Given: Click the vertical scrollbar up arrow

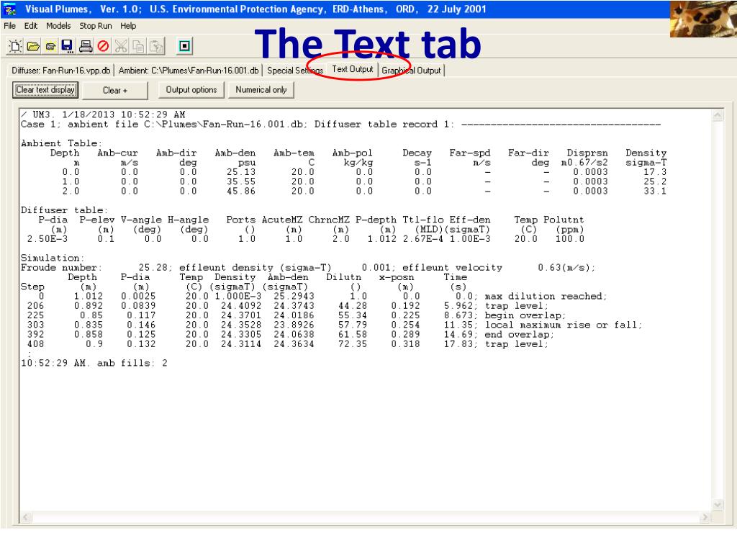Looking at the screenshot, I should point(718,115).
